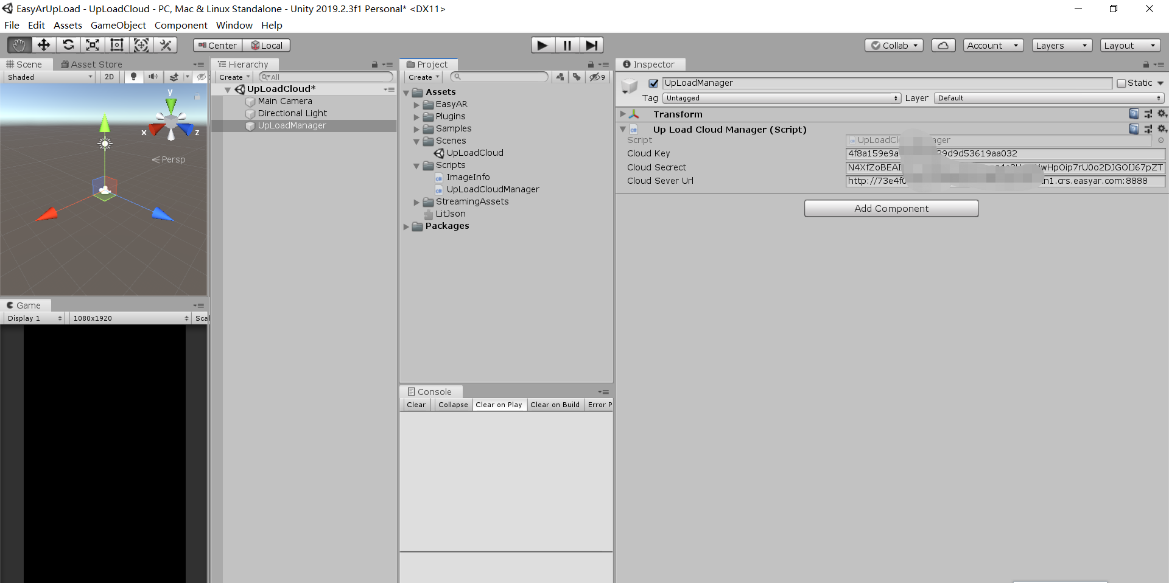
Task: Toggle console Collapse
Action: pyautogui.click(x=453, y=405)
